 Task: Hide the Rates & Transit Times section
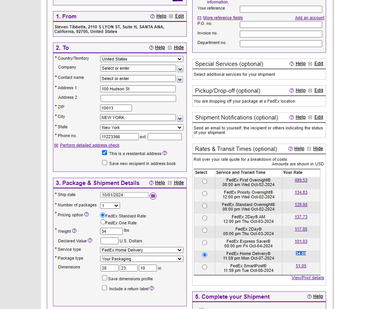pos(318,149)
